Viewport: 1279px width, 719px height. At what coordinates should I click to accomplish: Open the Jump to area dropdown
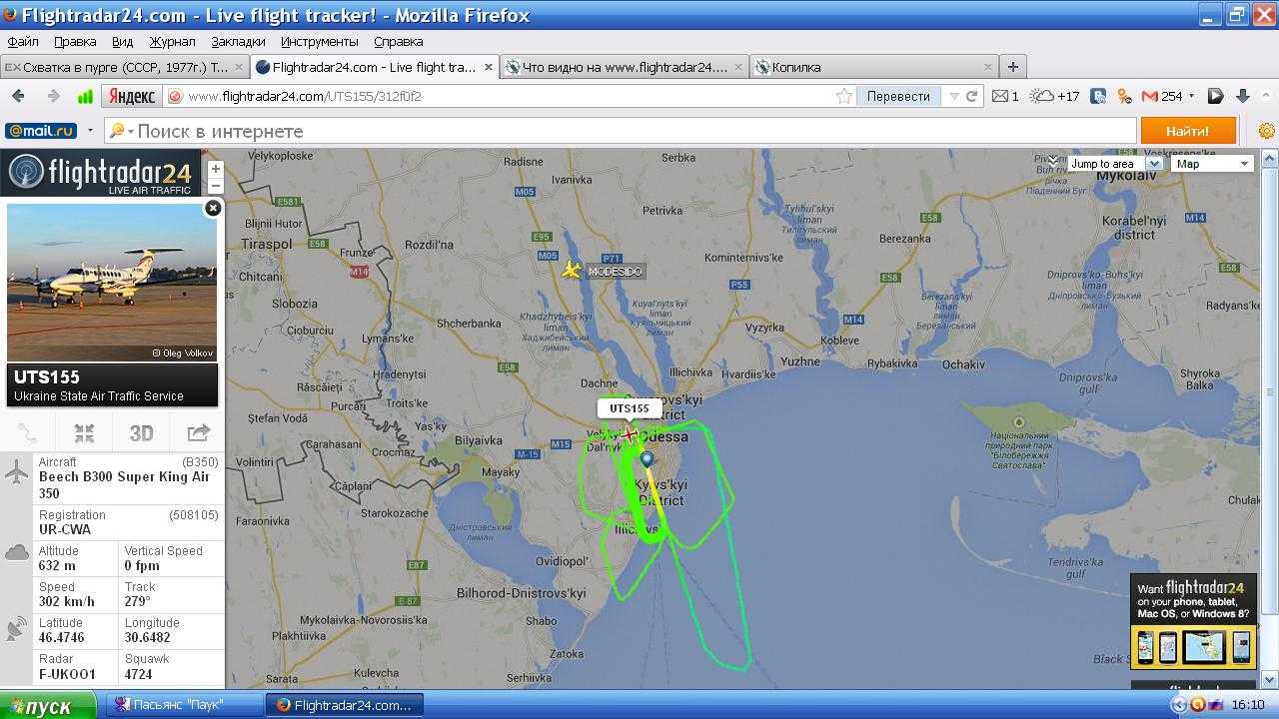[x=1114, y=164]
